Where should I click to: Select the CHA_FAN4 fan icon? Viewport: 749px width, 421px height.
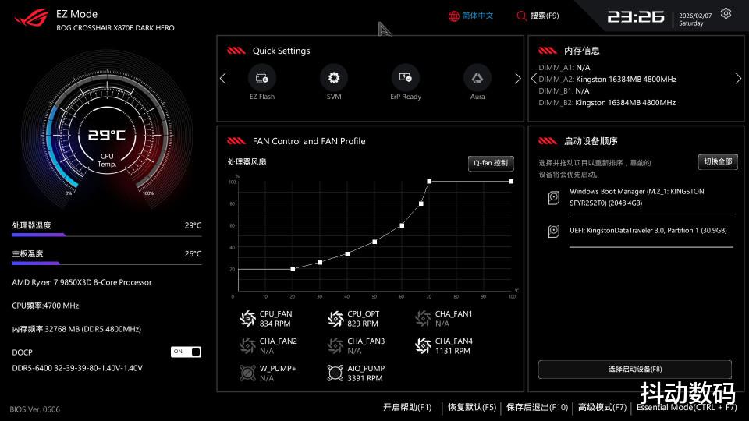click(423, 345)
